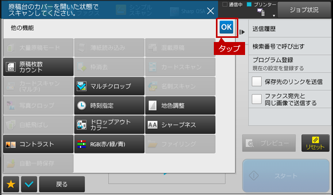Select the greyed 混載原稿 tile
This screenshot has height=195, width=333.
pos(181,48)
